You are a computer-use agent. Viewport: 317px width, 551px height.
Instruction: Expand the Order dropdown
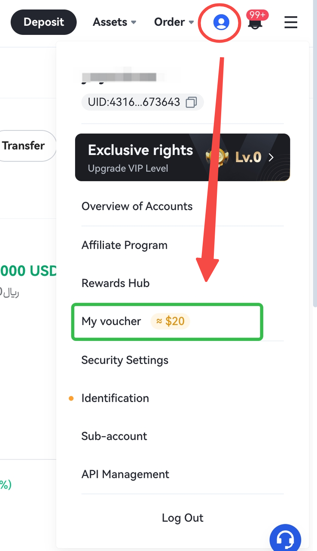[x=175, y=22]
